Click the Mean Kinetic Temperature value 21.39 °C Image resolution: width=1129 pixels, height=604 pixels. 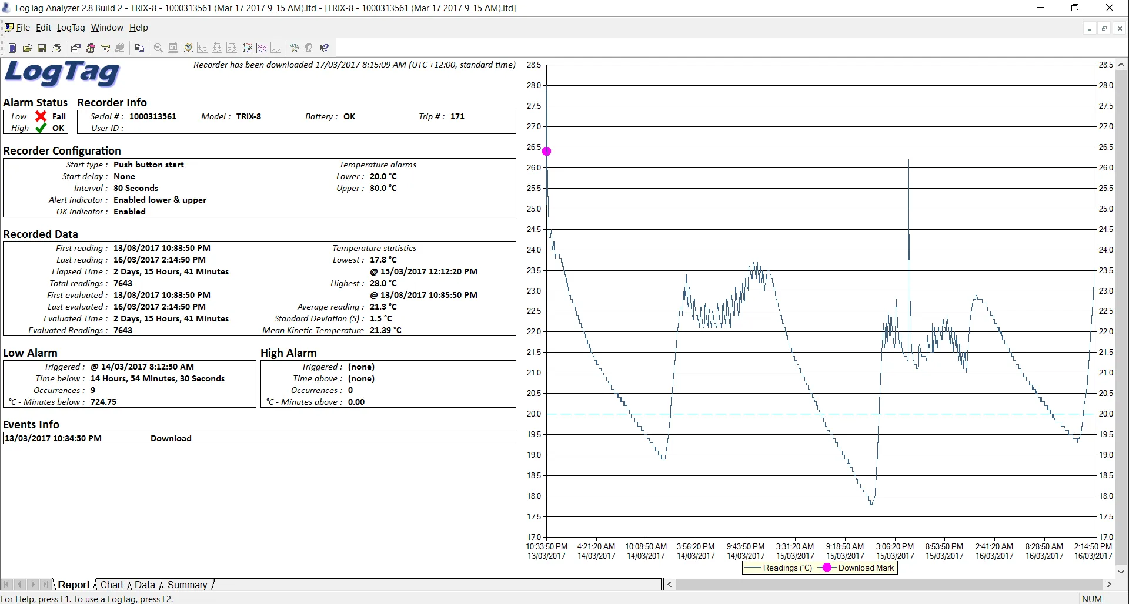click(x=386, y=330)
